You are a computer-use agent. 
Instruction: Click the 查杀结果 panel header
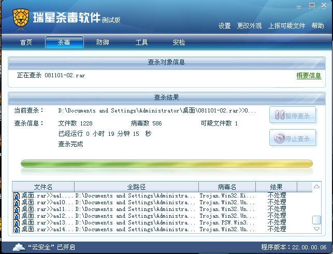coord(167,97)
